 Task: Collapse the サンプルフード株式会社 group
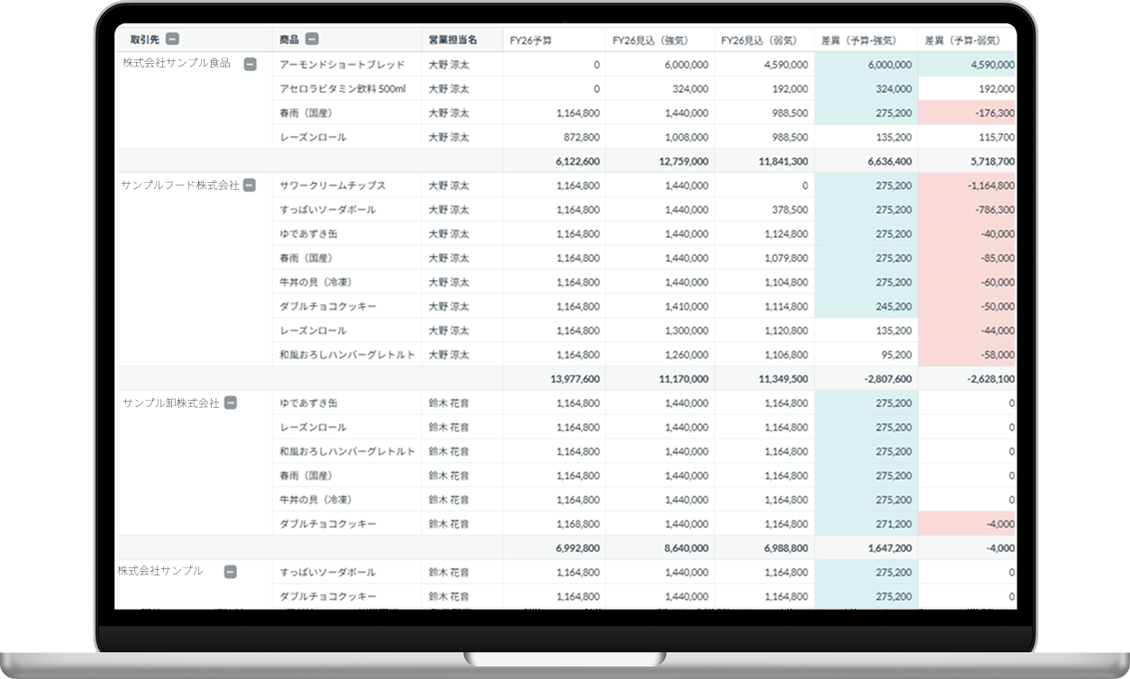(x=250, y=185)
